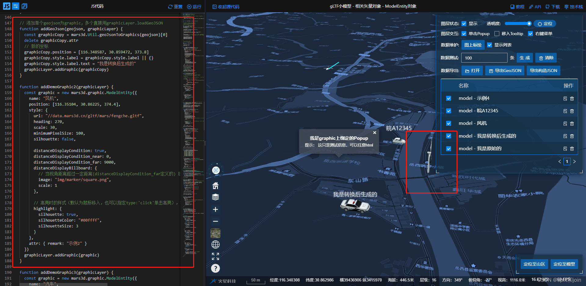586x286 pixels.
Task: Zoom out with the minus icon on the map
Action: coord(215,221)
